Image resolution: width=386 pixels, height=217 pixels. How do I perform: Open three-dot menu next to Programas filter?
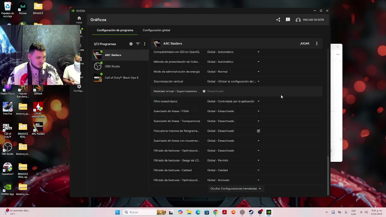pos(145,44)
